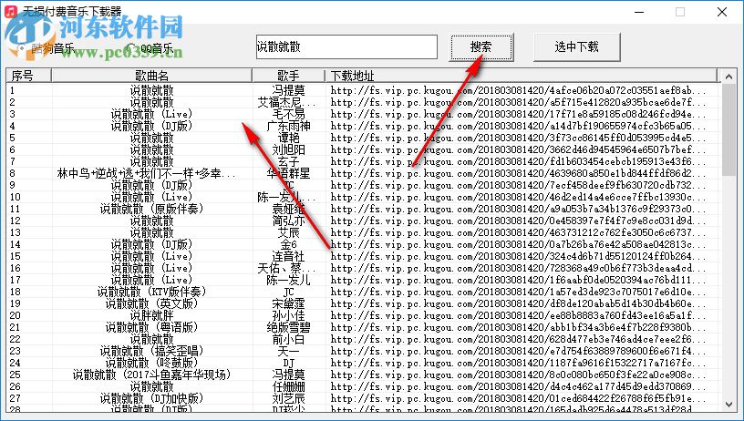Click row number 20 in 序号 column
The image size is (744, 421).
(15, 315)
